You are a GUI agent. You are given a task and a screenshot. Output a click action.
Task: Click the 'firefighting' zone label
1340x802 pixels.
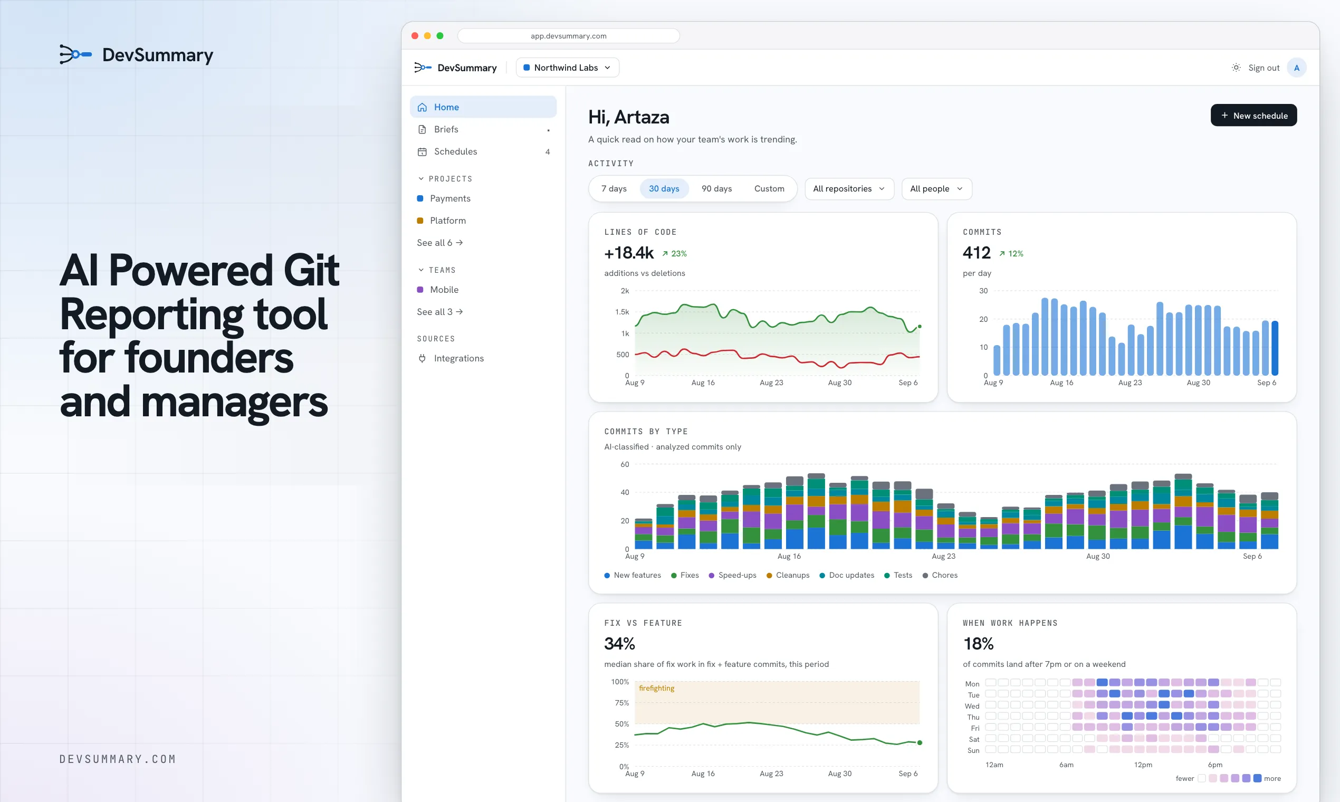coord(656,688)
